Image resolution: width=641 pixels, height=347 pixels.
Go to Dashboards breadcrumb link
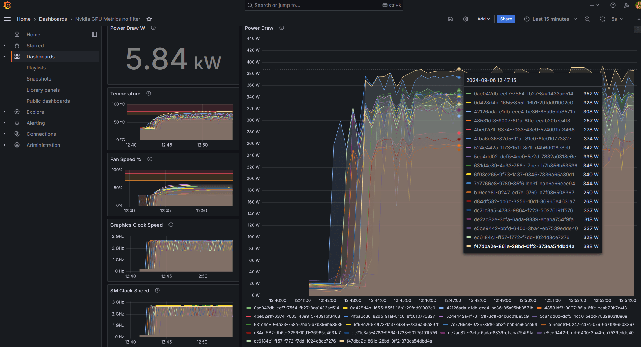click(53, 19)
